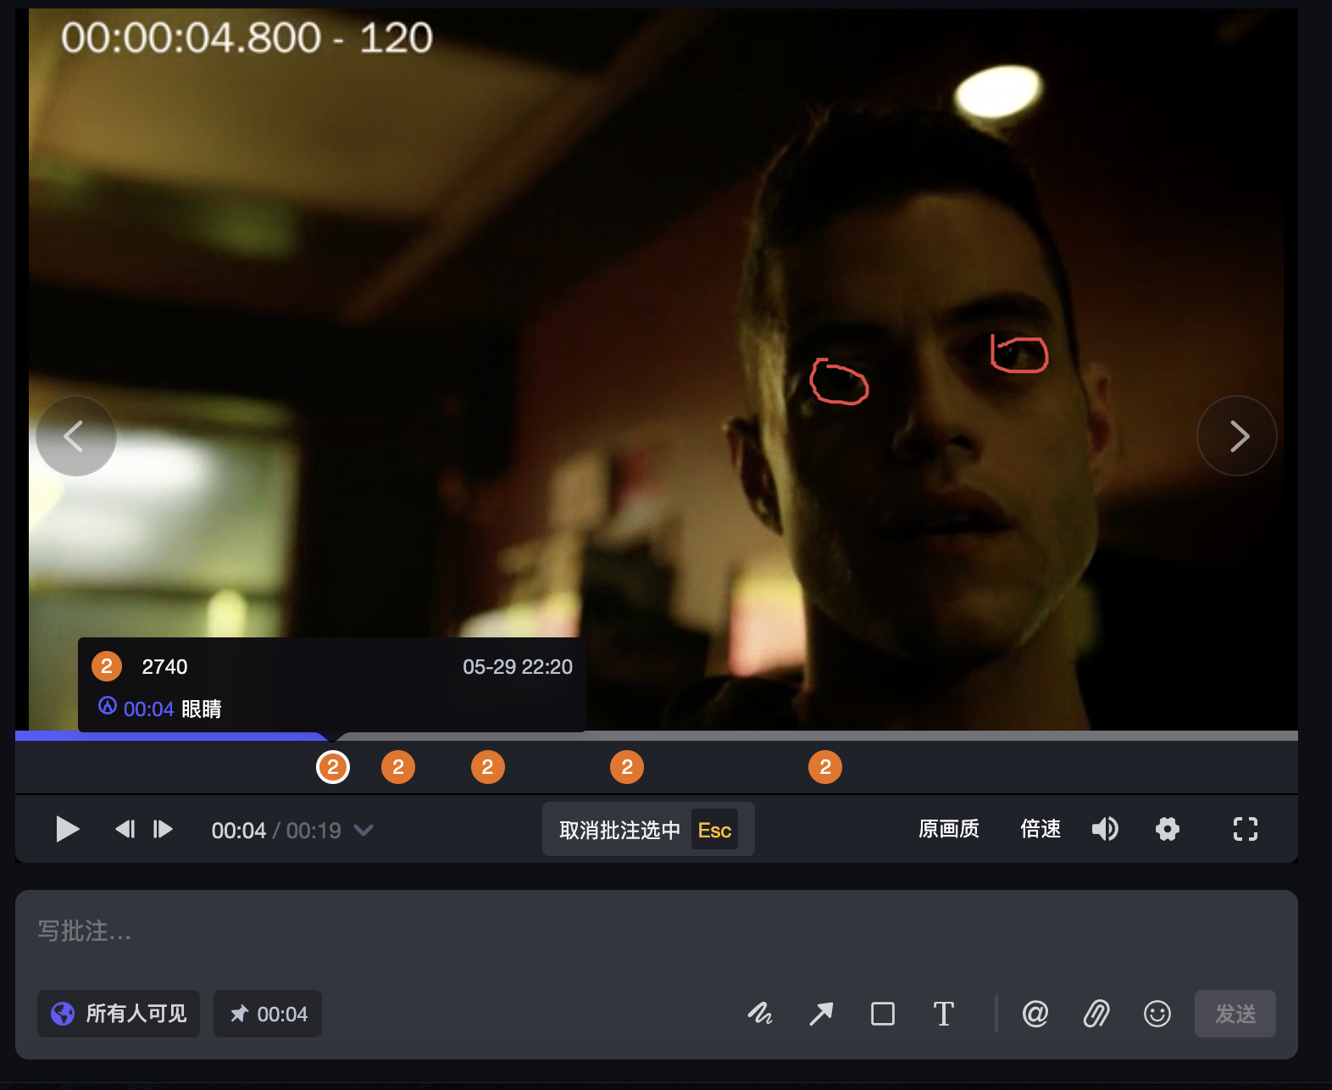Select the arrow drawing tool
1332x1090 pixels.
[821, 1014]
